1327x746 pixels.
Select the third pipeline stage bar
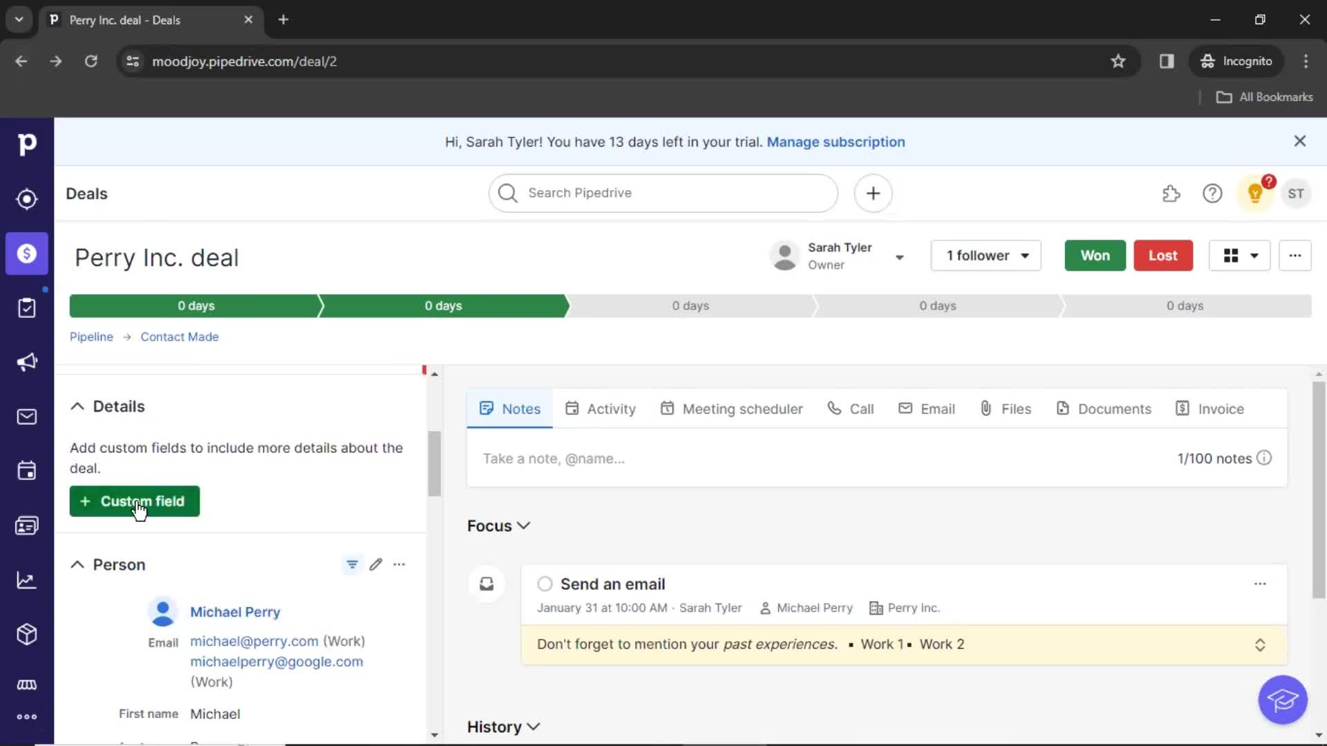point(690,306)
